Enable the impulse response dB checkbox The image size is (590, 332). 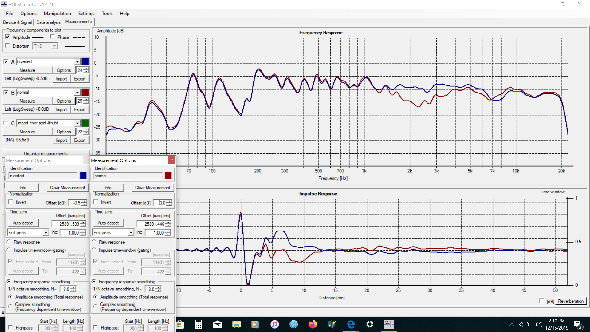click(541, 301)
